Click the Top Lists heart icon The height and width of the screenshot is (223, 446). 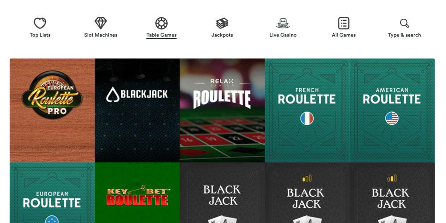(40, 23)
